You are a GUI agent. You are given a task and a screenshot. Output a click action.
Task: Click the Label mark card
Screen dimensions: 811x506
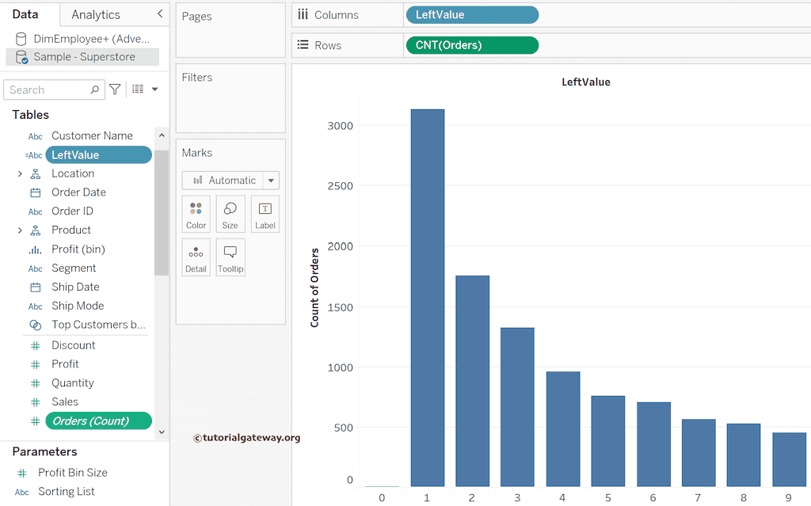click(265, 214)
